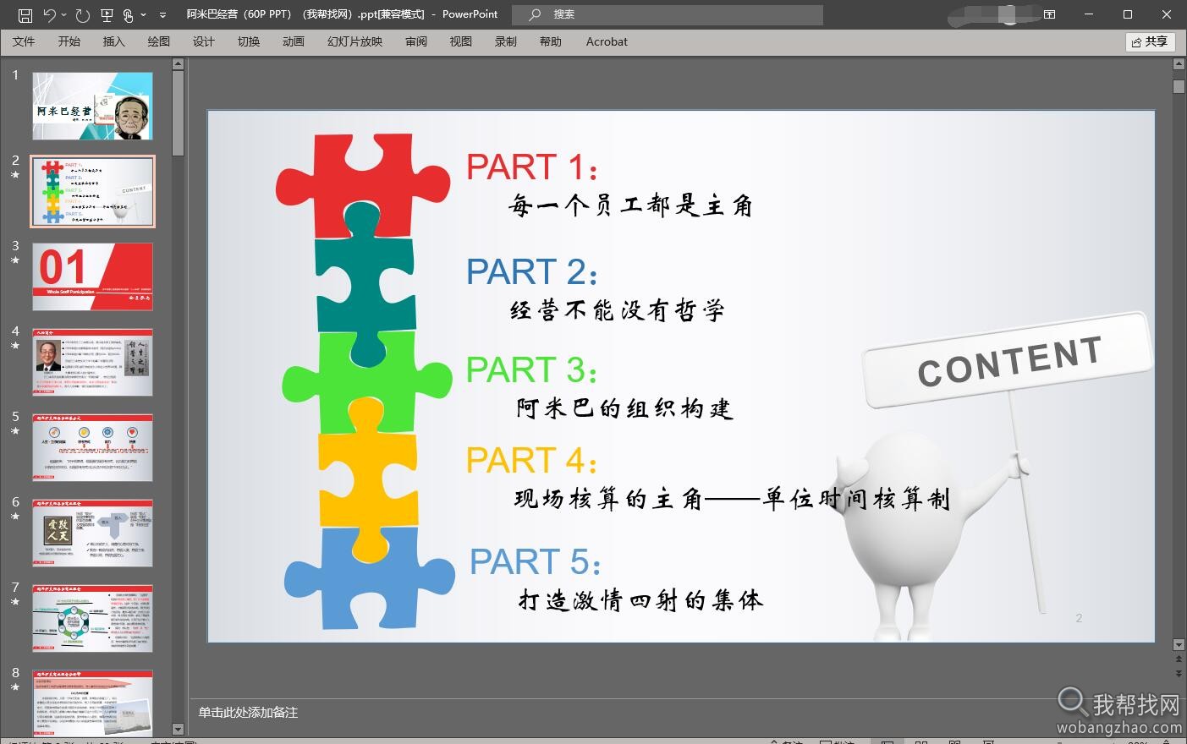Open the 视图 ribbon tab
This screenshot has height=744, width=1187.
(461, 41)
